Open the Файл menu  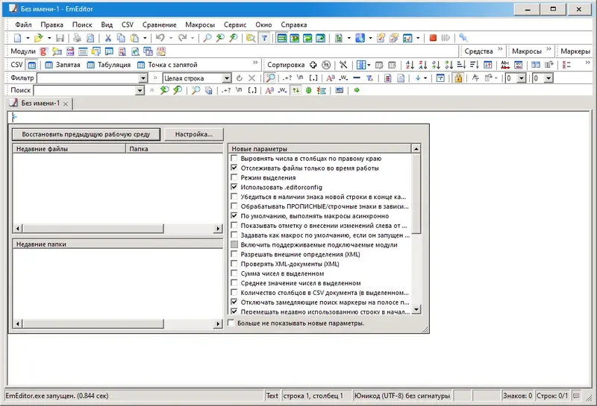pyautogui.click(x=23, y=25)
